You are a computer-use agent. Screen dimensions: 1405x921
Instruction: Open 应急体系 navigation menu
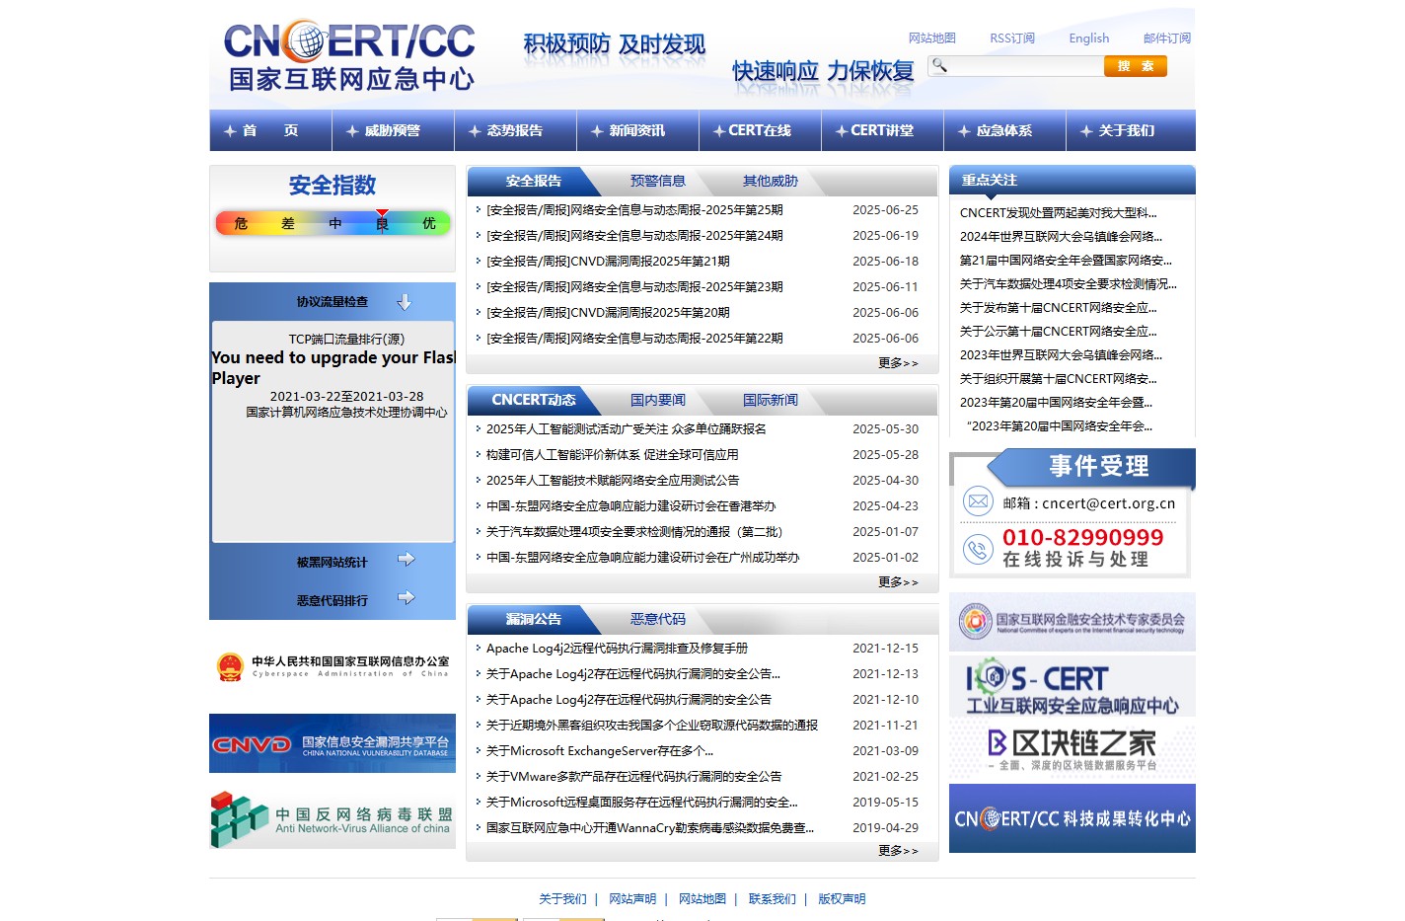(1004, 130)
